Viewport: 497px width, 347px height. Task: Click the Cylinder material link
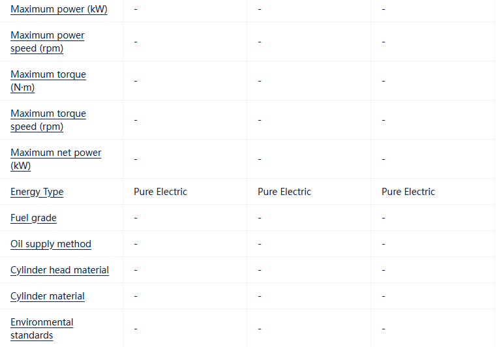[47, 296]
